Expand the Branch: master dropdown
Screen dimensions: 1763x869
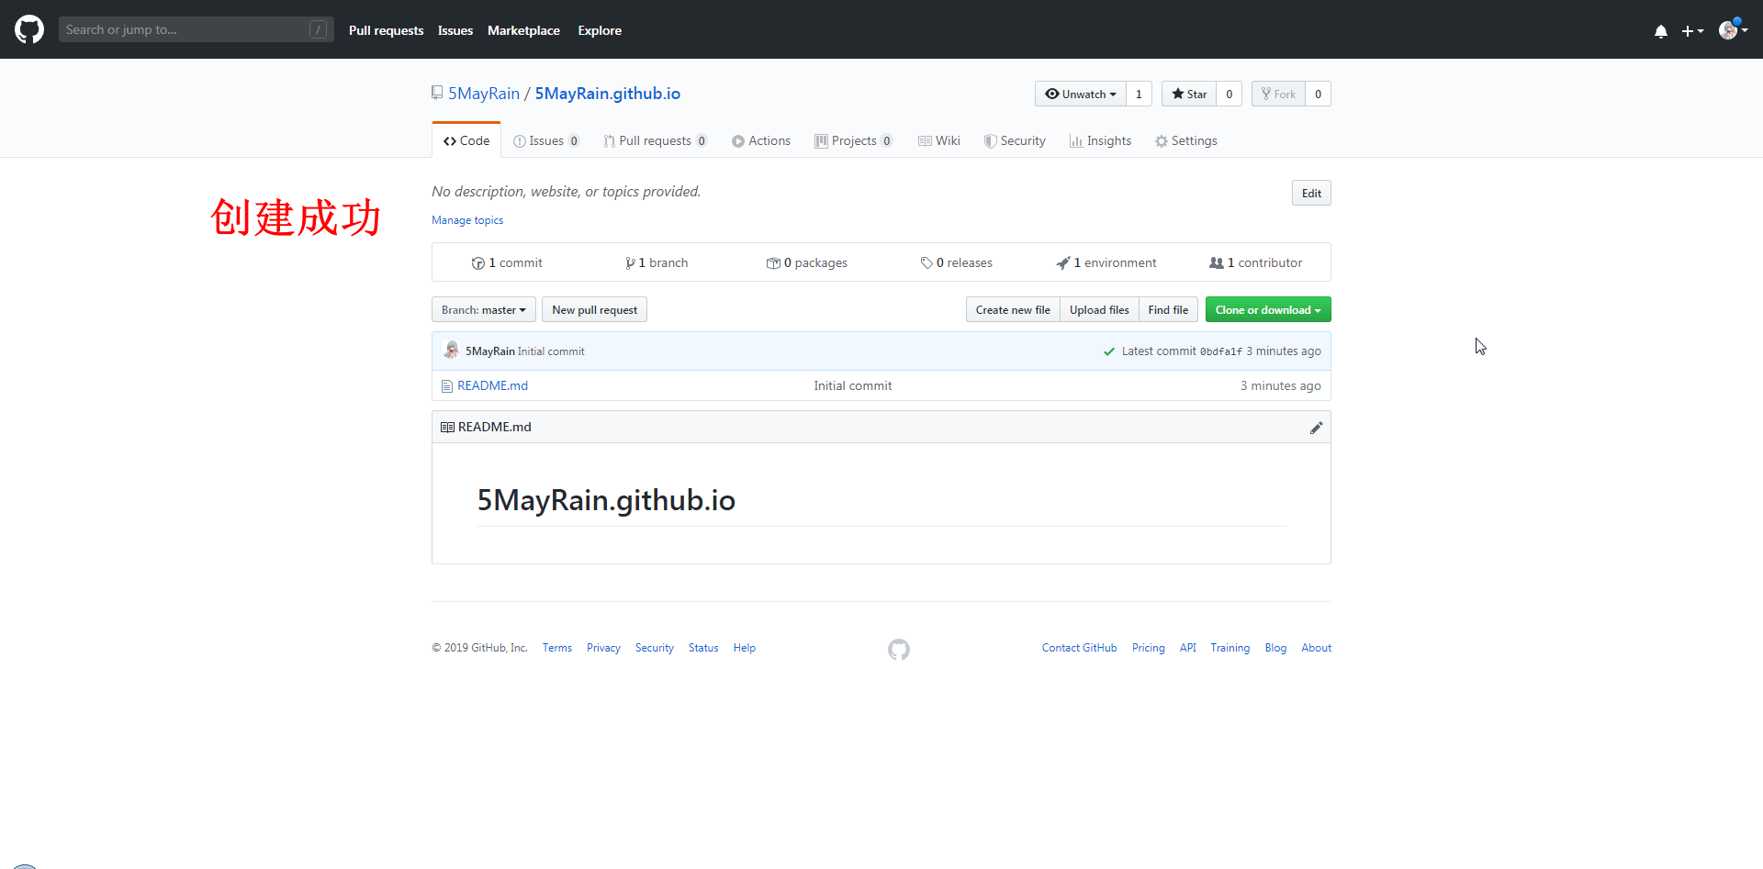(484, 309)
